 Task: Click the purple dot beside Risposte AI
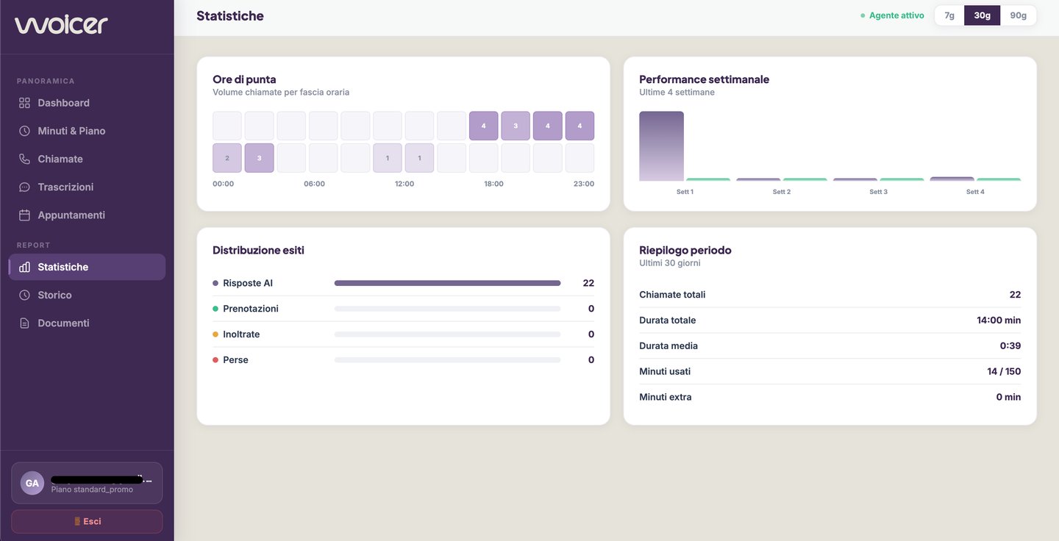(215, 283)
